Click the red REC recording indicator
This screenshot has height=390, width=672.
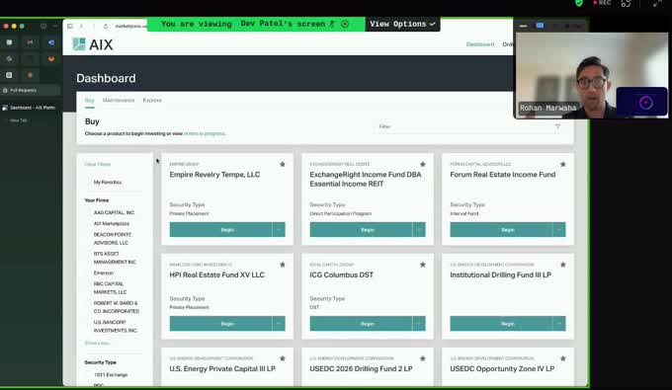(602, 3)
